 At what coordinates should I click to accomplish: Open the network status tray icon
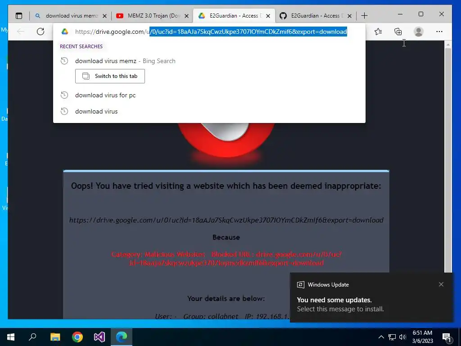tap(392, 337)
